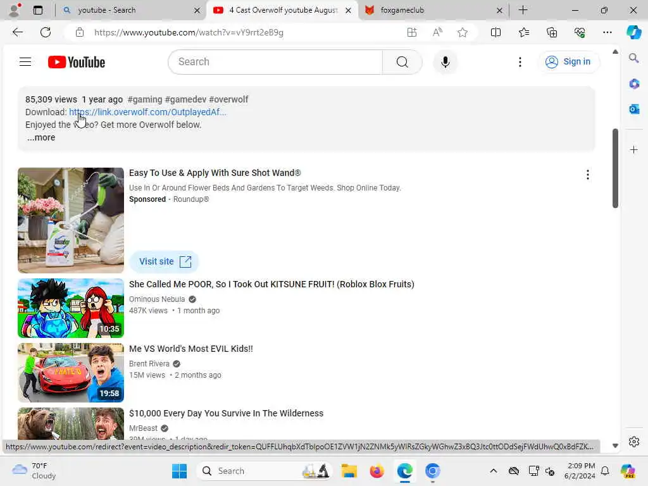This screenshot has height=486, width=648.
Task: Go back to previous page
Action: [x=17, y=32]
